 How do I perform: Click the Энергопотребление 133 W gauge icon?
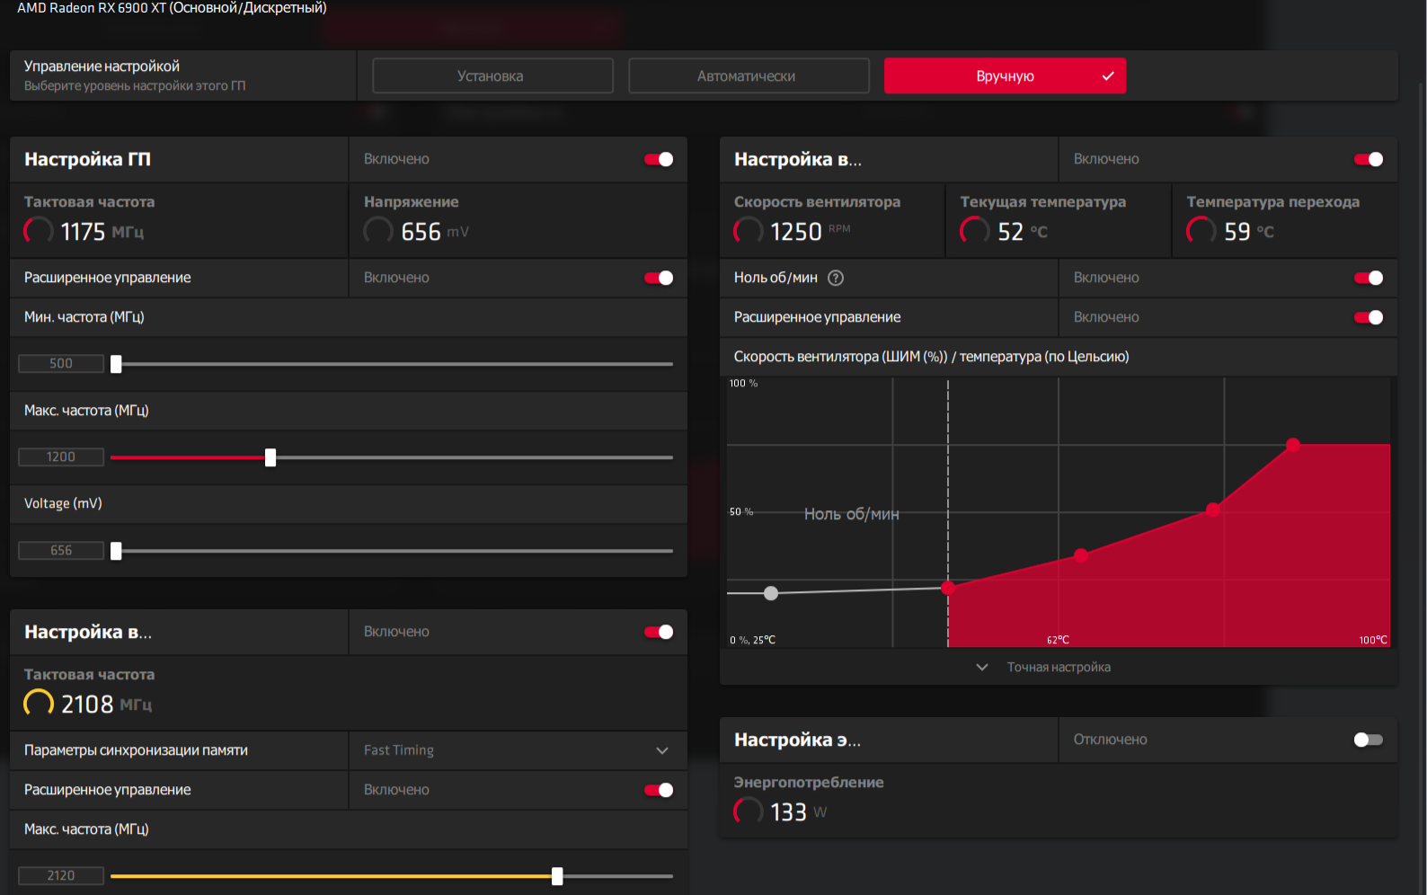pos(749,811)
